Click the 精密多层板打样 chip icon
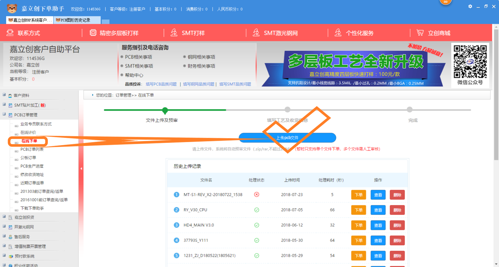This screenshot has height=267, width=499. point(93,33)
